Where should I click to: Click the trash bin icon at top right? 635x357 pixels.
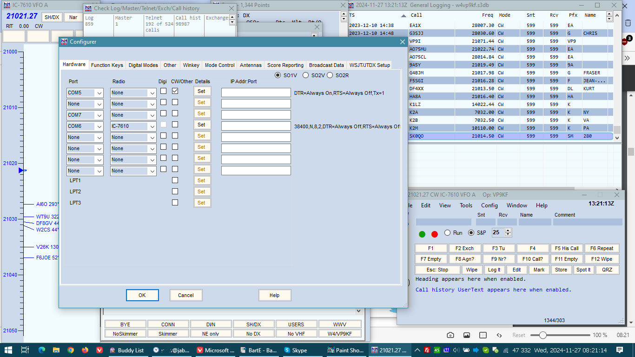628,23
